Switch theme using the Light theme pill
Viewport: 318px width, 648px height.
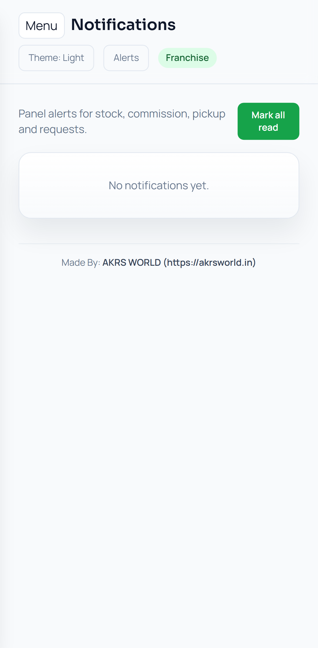[56, 58]
